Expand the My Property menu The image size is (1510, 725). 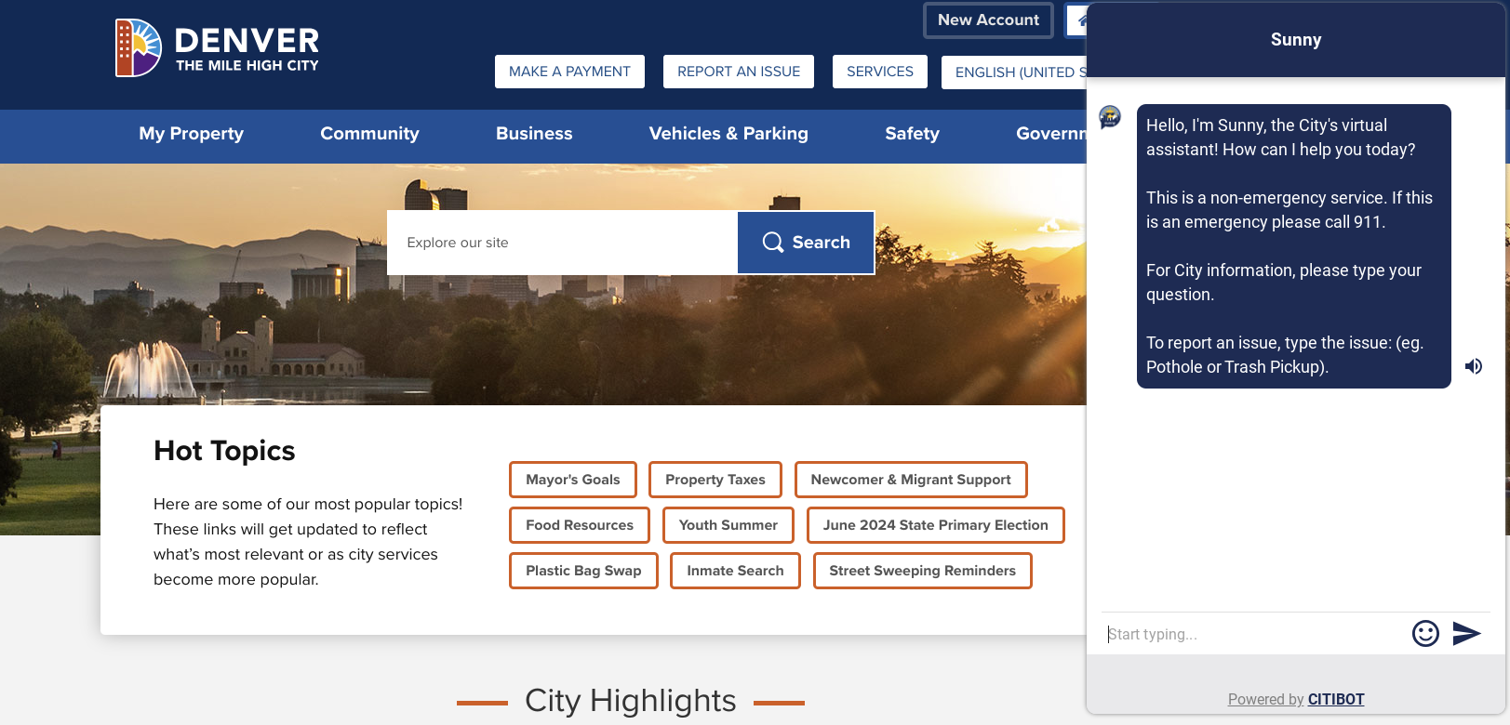(191, 134)
